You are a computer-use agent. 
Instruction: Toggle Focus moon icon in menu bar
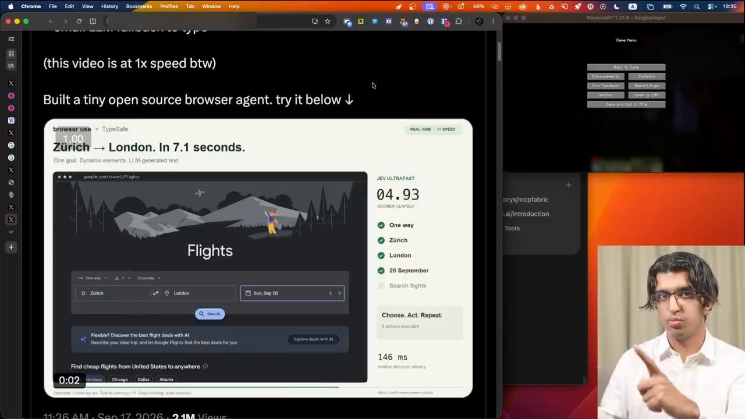coord(617,6)
